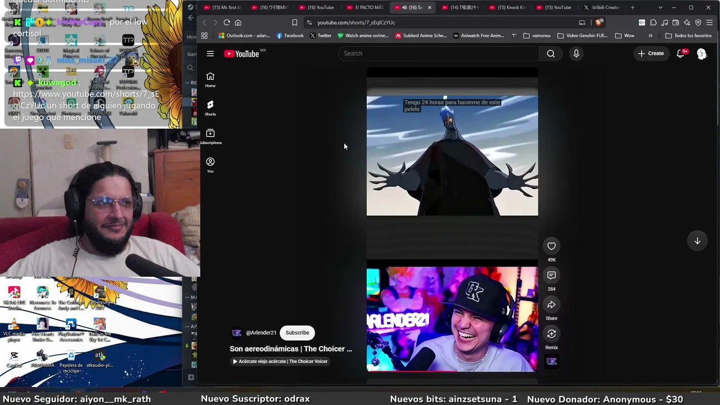The image size is (720, 405).
Task: Switch to the ウマ娘MV tab
Action: 270,7
